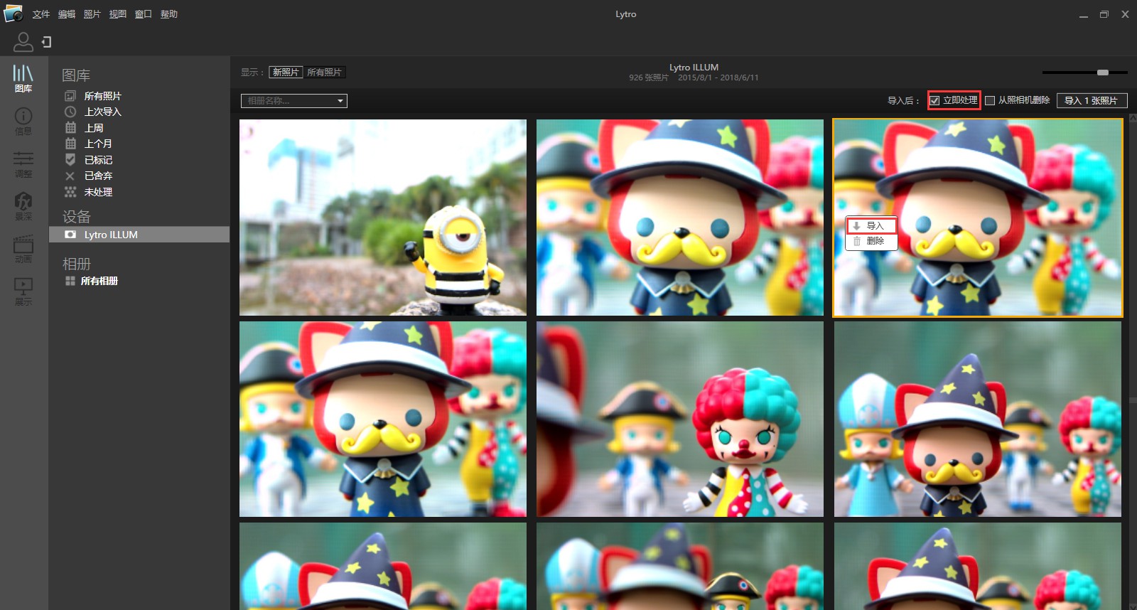Select Lytro ILLUM under 设备
Image resolution: width=1137 pixels, height=610 pixels.
coord(111,235)
